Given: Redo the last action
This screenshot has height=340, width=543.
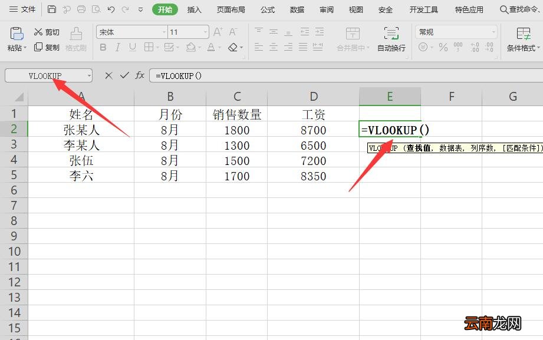Looking at the screenshot, I should tap(126, 9).
